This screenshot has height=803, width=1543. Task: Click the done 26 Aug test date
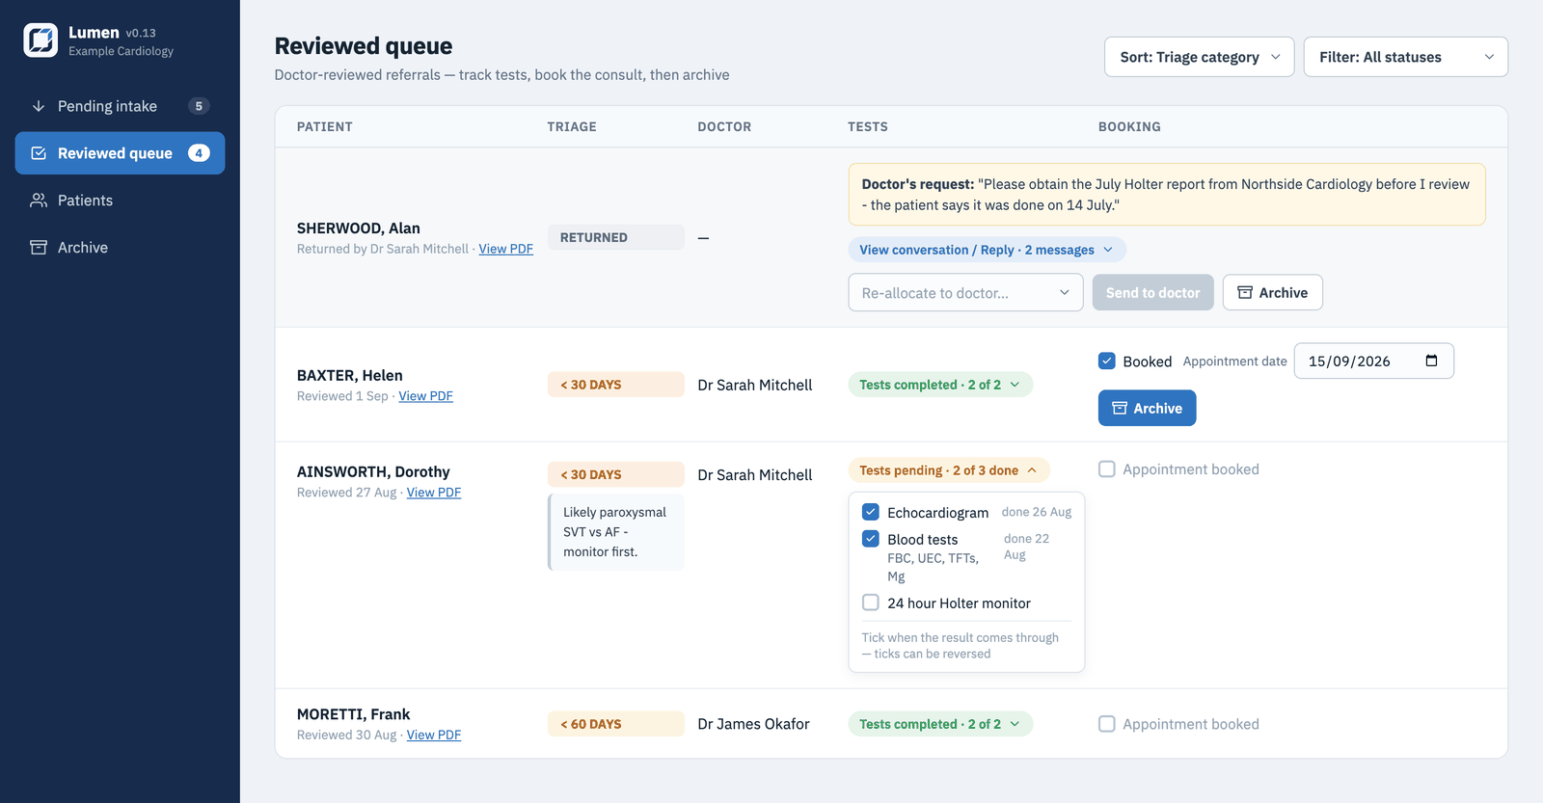[1037, 512]
